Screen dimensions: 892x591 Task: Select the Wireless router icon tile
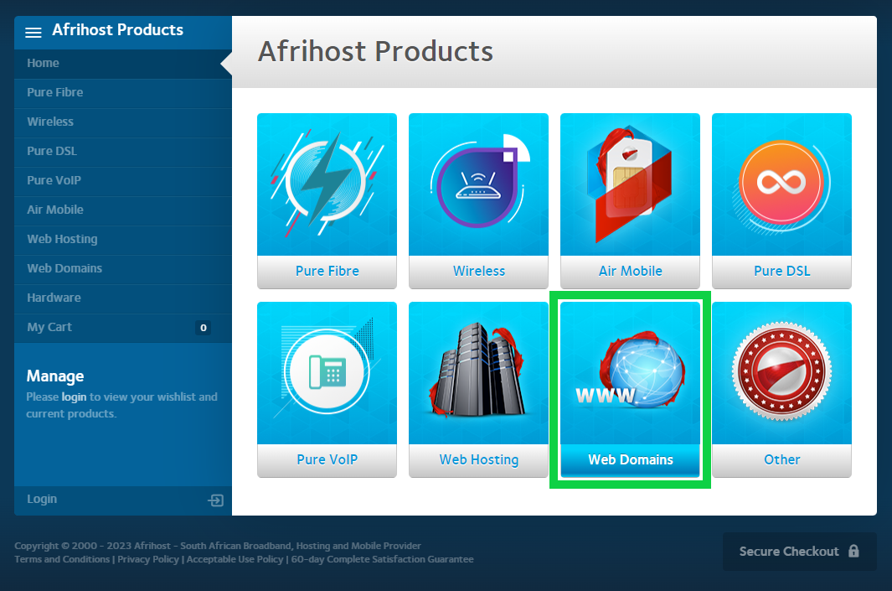[479, 186]
